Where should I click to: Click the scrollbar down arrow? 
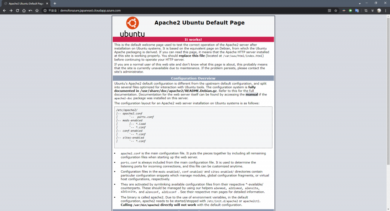388,209
